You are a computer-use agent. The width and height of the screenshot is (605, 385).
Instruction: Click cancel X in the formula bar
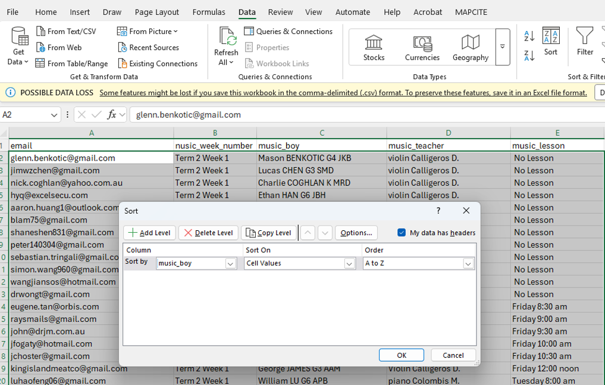81,115
